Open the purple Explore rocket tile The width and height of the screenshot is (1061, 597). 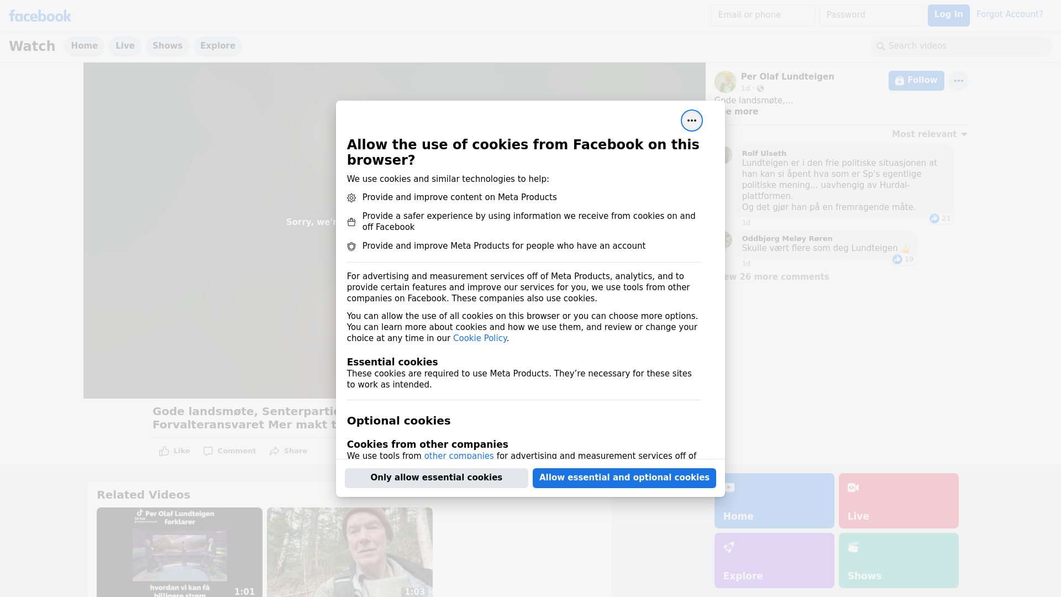774,561
